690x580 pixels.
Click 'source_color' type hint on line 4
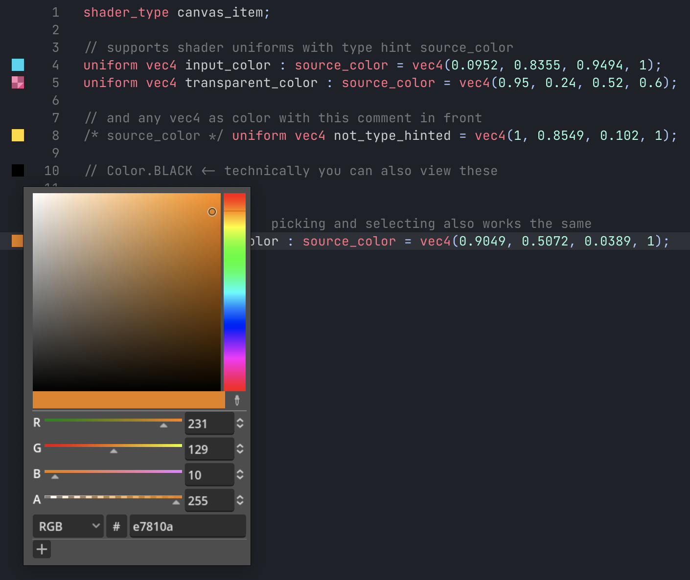pos(341,65)
